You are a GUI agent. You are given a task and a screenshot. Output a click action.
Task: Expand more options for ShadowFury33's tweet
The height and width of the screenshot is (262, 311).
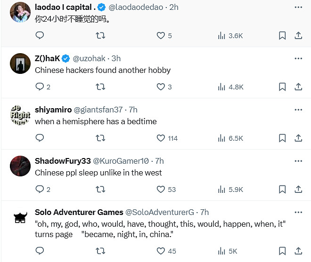(x=298, y=161)
